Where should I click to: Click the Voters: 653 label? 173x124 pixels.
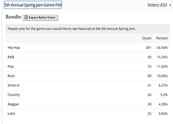(x=157, y=5)
